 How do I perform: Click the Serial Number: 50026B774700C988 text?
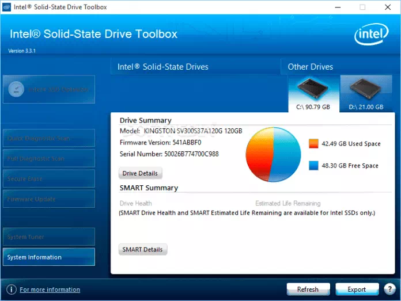pyautogui.click(x=169, y=154)
